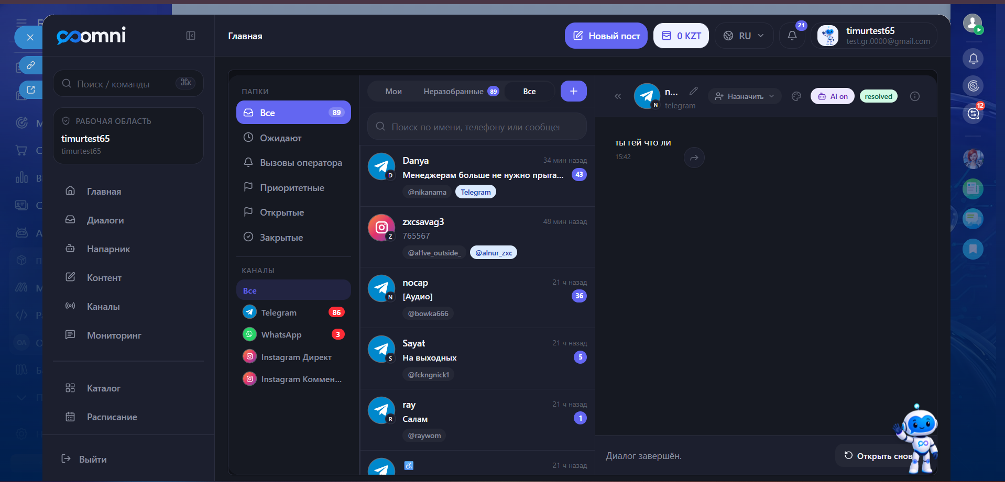1005x482 pixels.
Task: Collapse the chat with the double-chevron icon
Action: click(618, 96)
